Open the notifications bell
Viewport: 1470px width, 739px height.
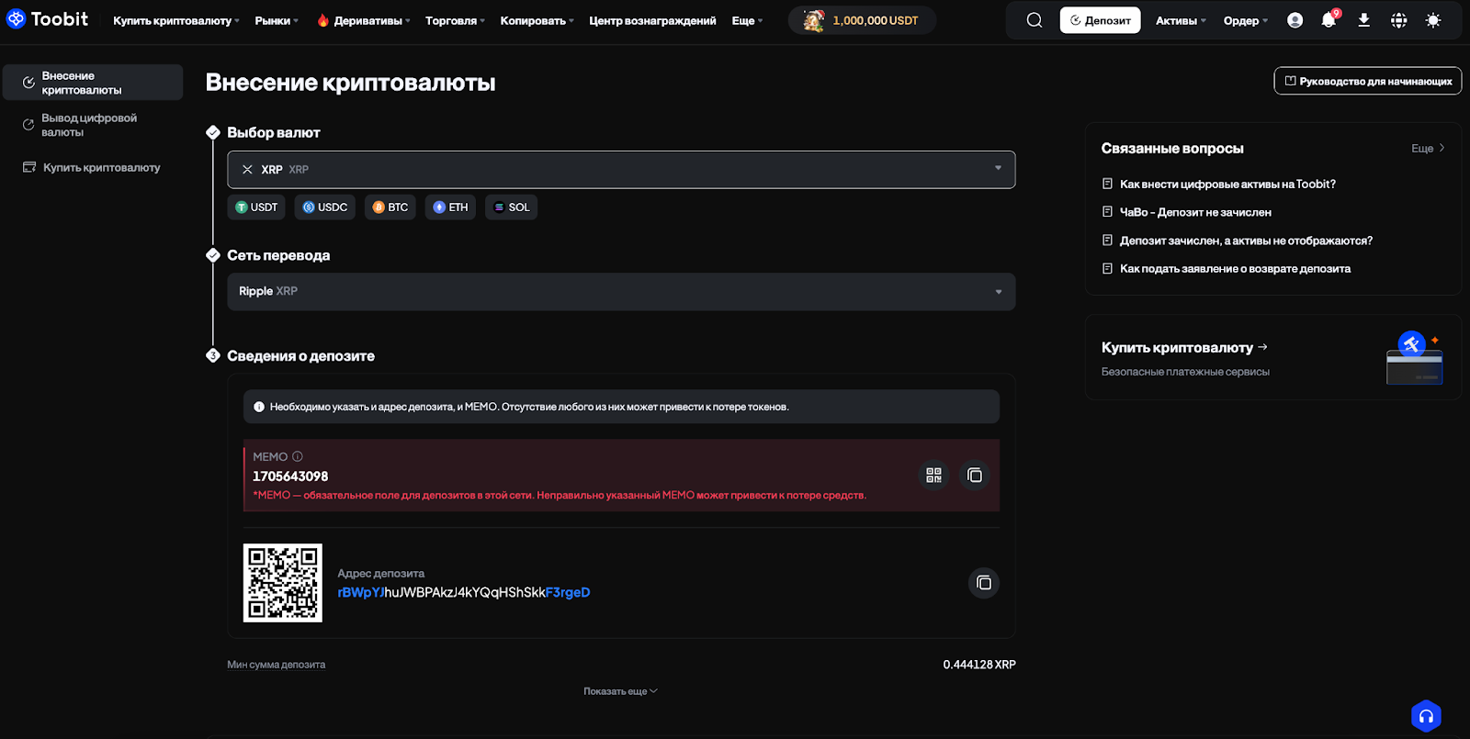tap(1329, 19)
